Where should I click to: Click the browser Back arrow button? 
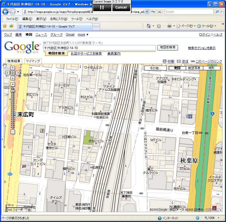pyautogui.click(x=6, y=12)
